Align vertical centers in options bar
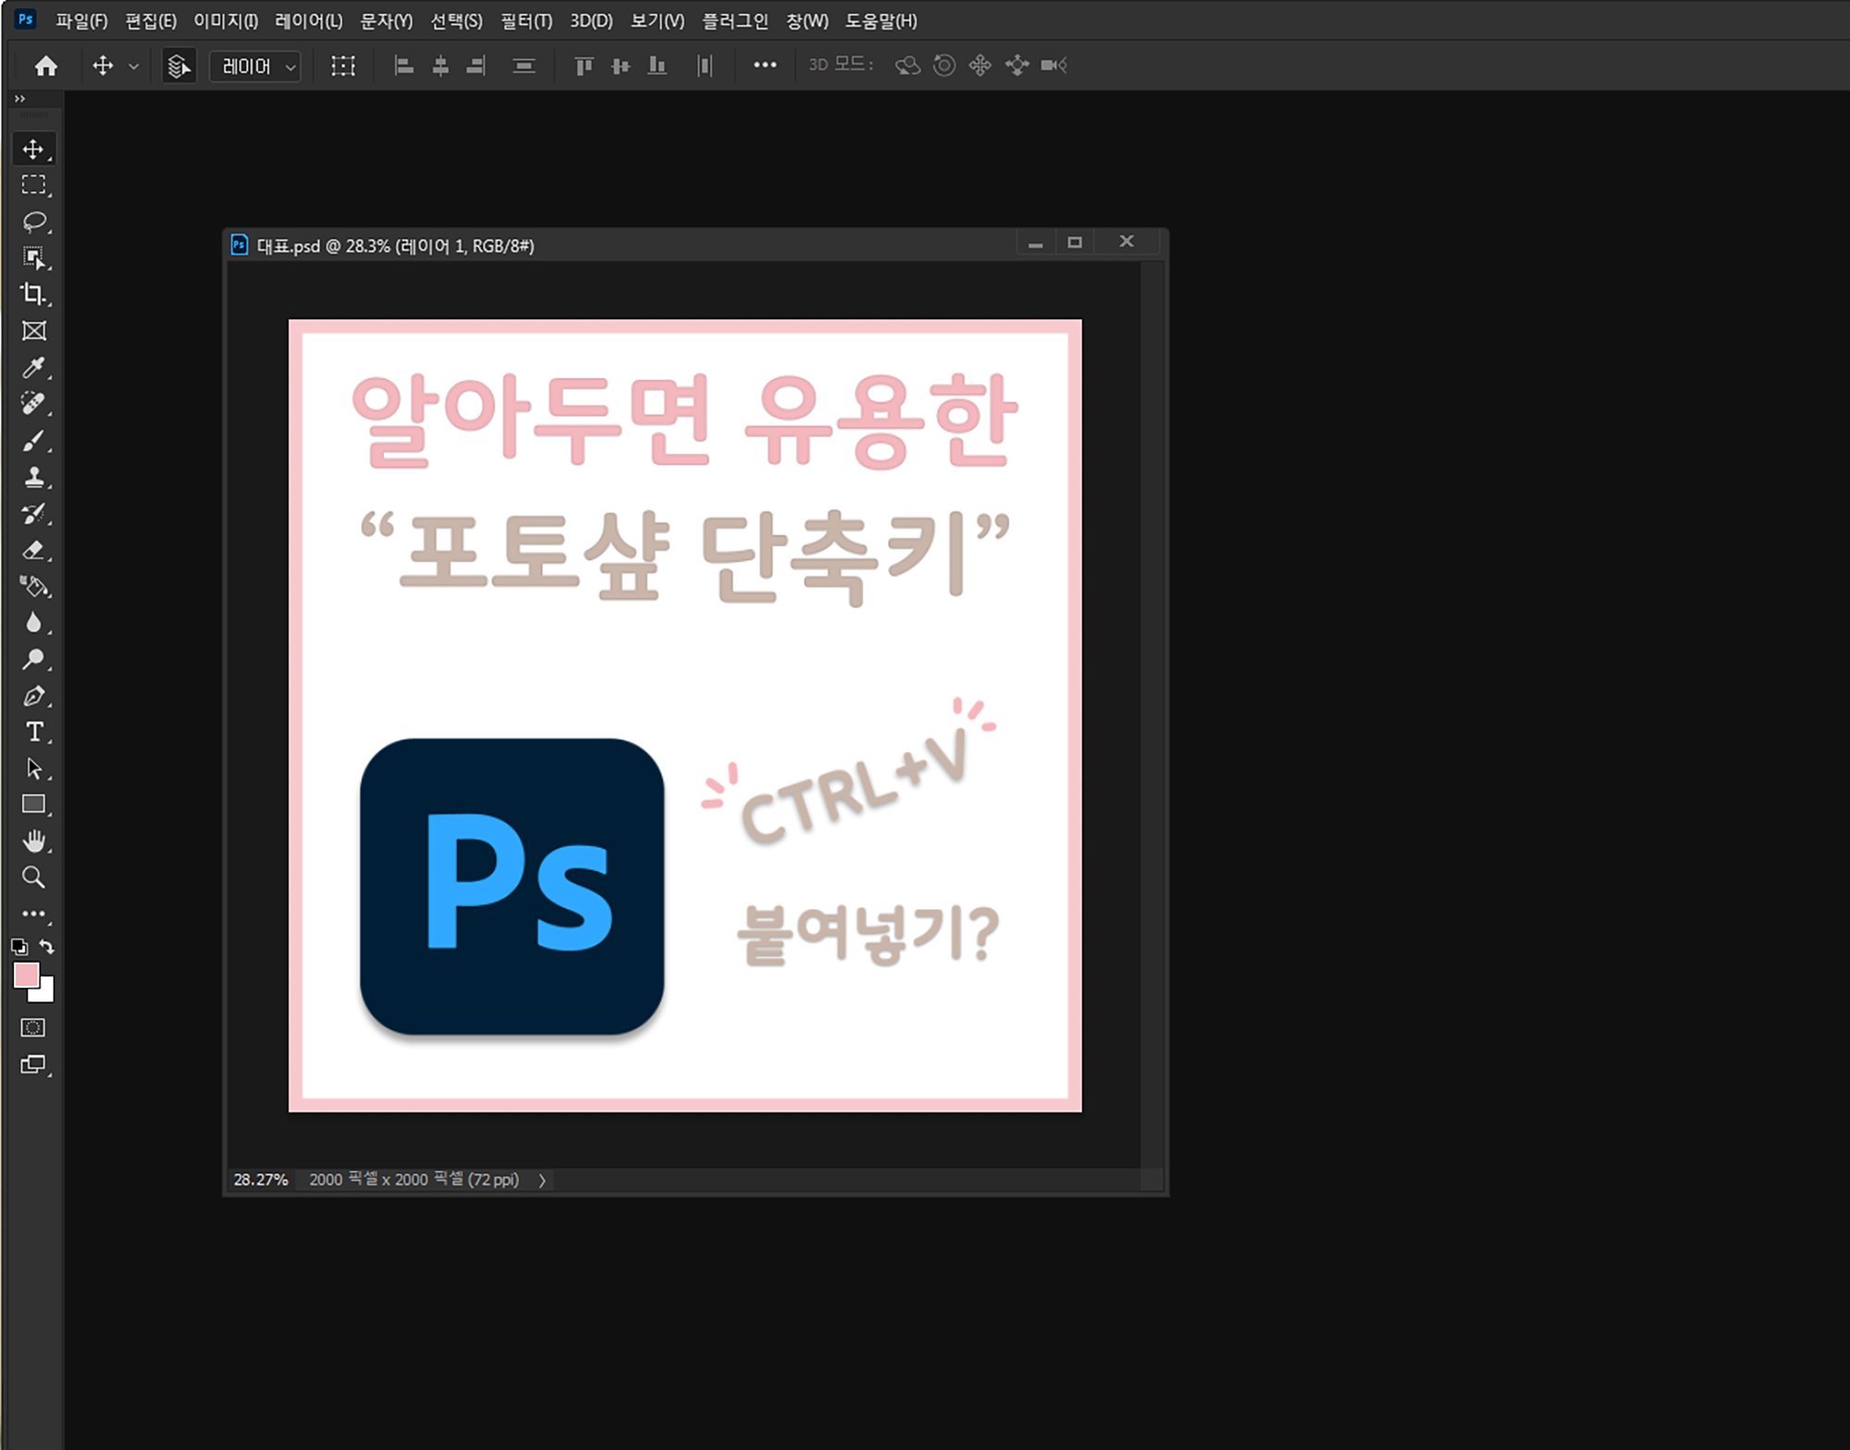1850x1450 pixels. pyautogui.click(x=621, y=66)
